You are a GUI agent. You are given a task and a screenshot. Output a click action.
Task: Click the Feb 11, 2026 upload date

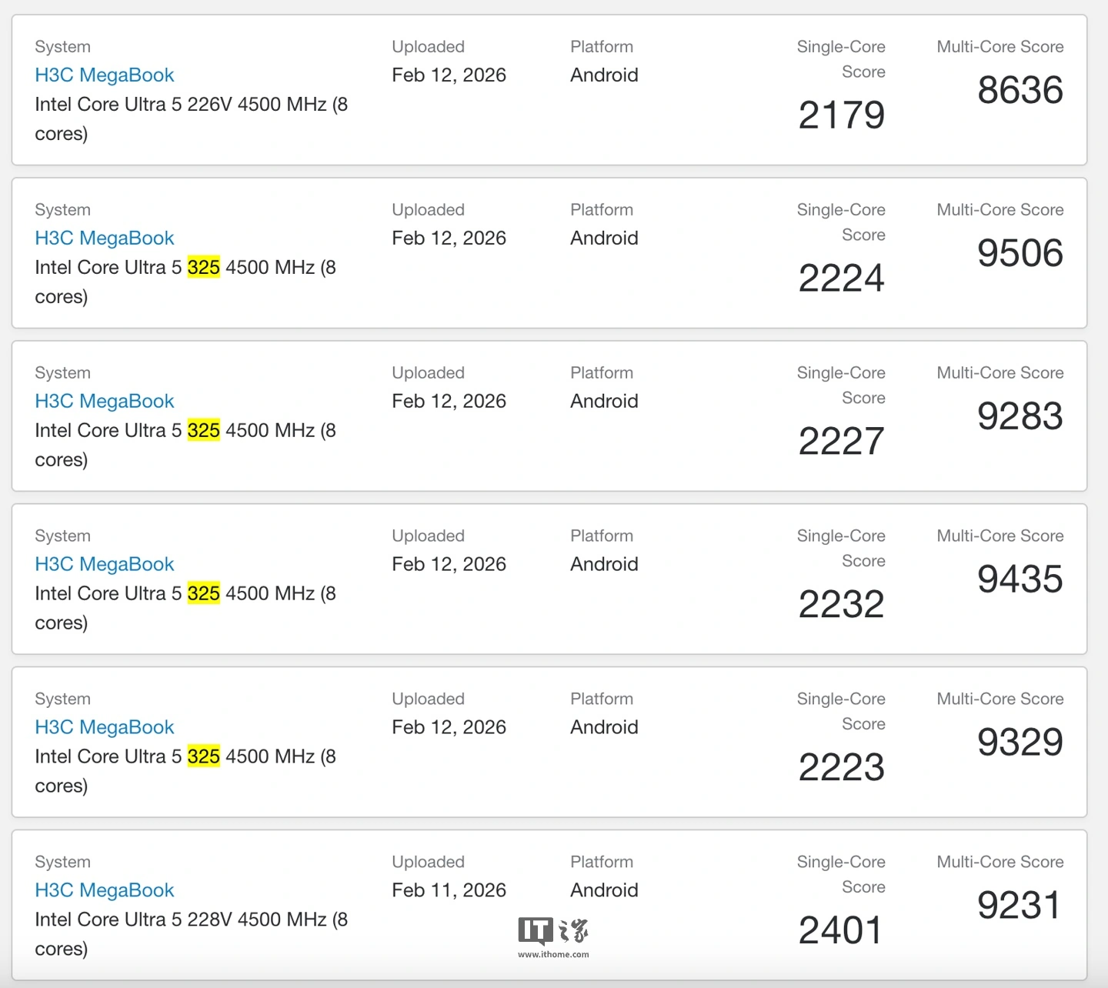tap(449, 891)
